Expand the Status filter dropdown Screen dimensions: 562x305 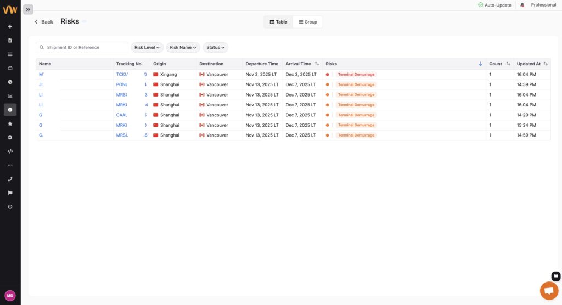[215, 47]
